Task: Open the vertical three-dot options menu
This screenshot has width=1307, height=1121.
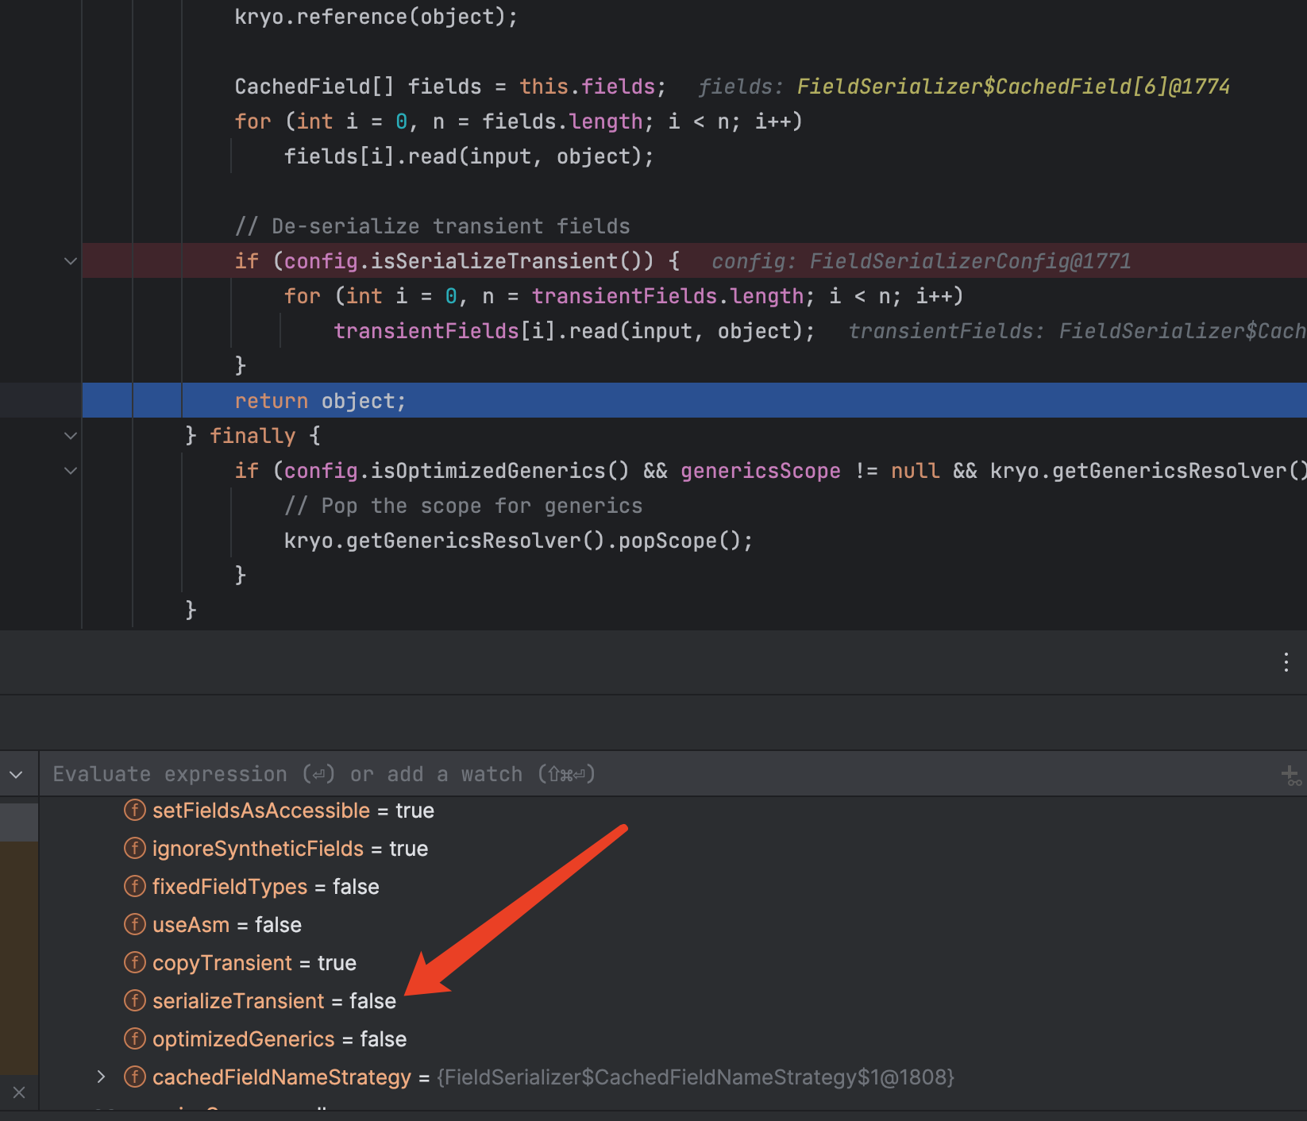Action: click(x=1286, y=663)
